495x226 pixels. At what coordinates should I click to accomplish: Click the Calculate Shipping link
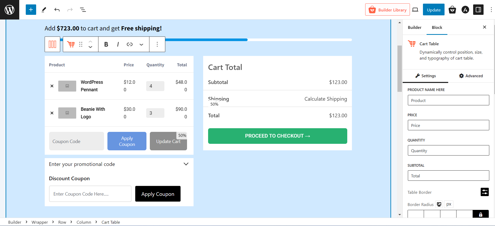coord(326,99)
